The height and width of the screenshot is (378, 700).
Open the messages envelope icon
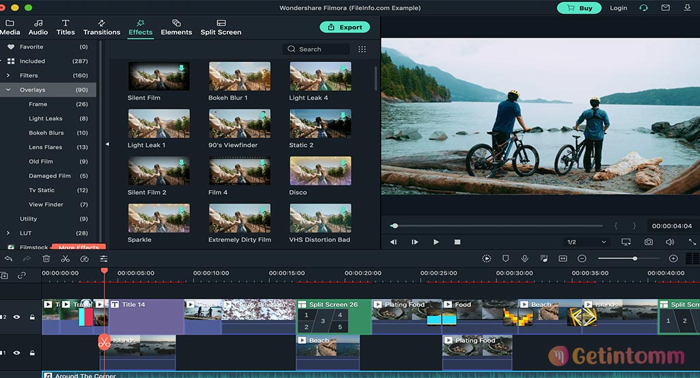click(x=665, y=8)
